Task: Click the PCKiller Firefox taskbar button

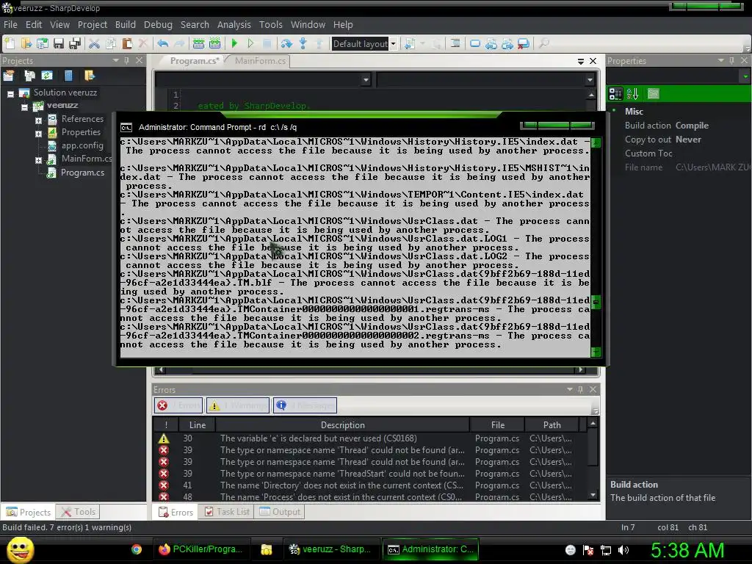Action: 200,549
